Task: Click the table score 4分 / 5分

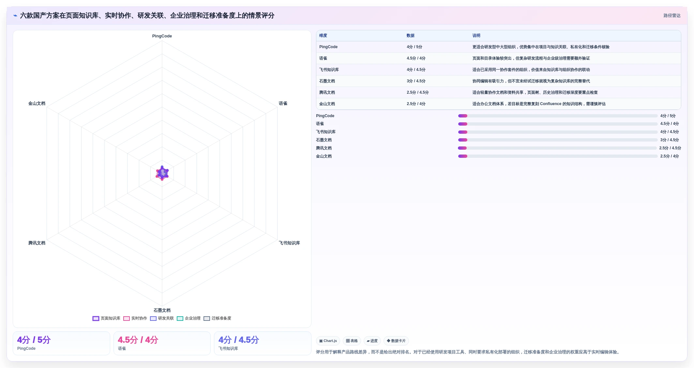Action: click(x=415, y=47)
